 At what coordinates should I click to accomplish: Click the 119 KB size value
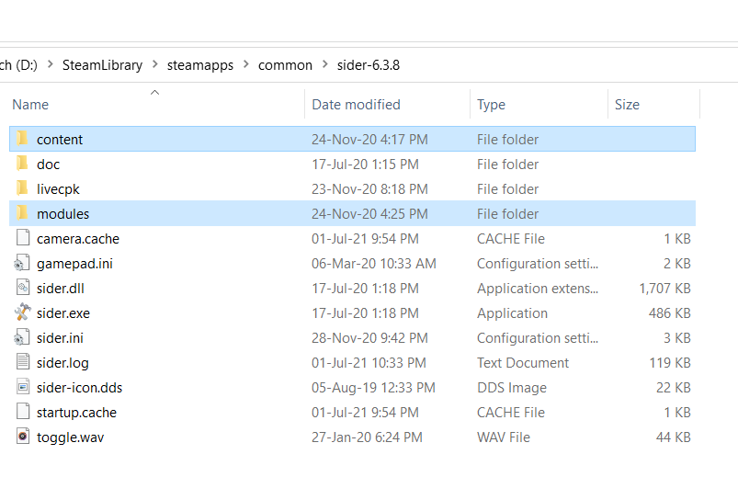click(x=670, y=363)
